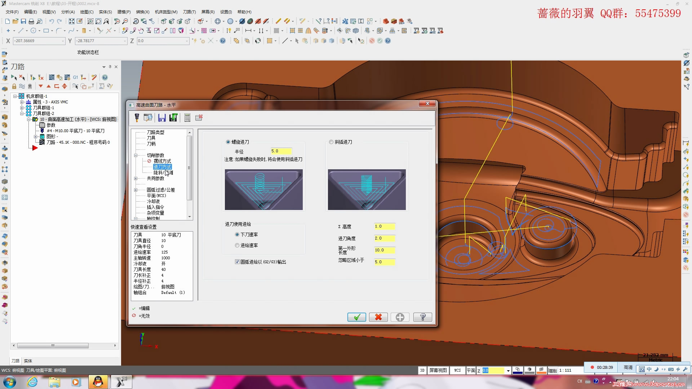The width and height of the screenshot is (692, 389).
Task: Click the WCS status bar button
Action: pyautogui.click(x=457, y=370)
